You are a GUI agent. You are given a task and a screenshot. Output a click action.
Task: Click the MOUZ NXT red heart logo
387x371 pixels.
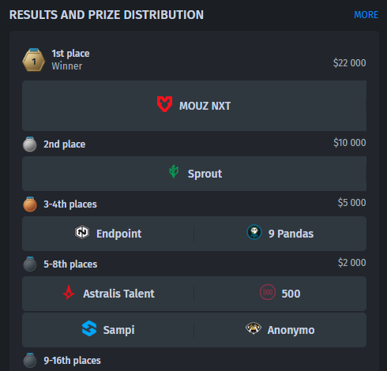click(x=164, y=104)
